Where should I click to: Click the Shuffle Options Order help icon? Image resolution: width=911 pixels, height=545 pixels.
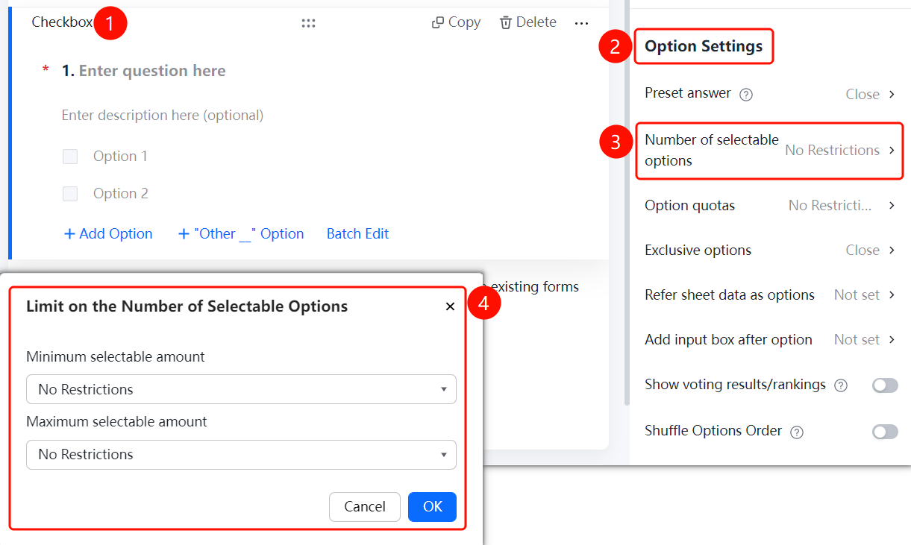point(797,432)
